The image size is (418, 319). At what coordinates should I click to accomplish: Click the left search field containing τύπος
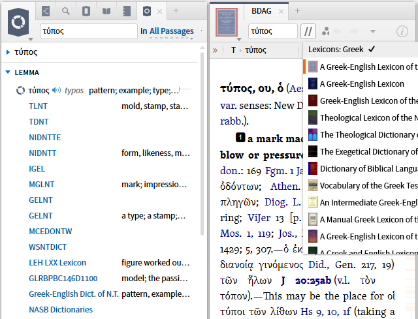pyautogui.click(x=89, y=31)
